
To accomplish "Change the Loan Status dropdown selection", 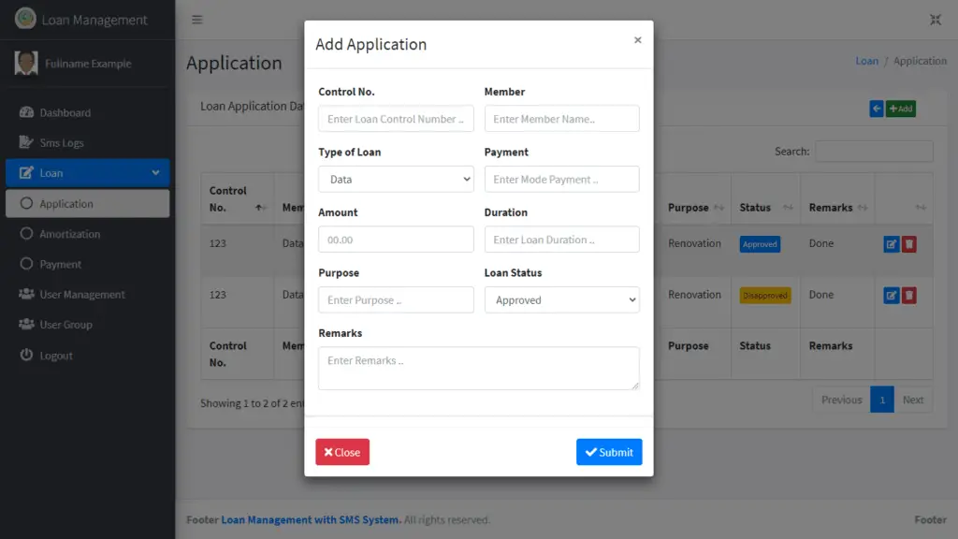I will pos(561,299).
